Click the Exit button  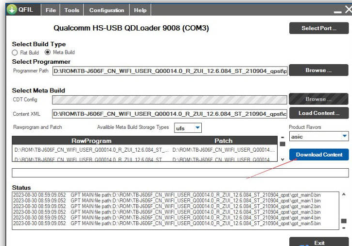pos(319,242)
